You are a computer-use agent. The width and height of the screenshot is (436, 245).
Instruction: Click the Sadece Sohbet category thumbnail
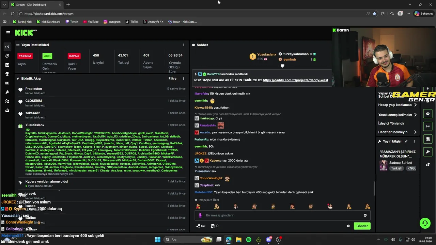pyautogui.click(x=383, y=165)
